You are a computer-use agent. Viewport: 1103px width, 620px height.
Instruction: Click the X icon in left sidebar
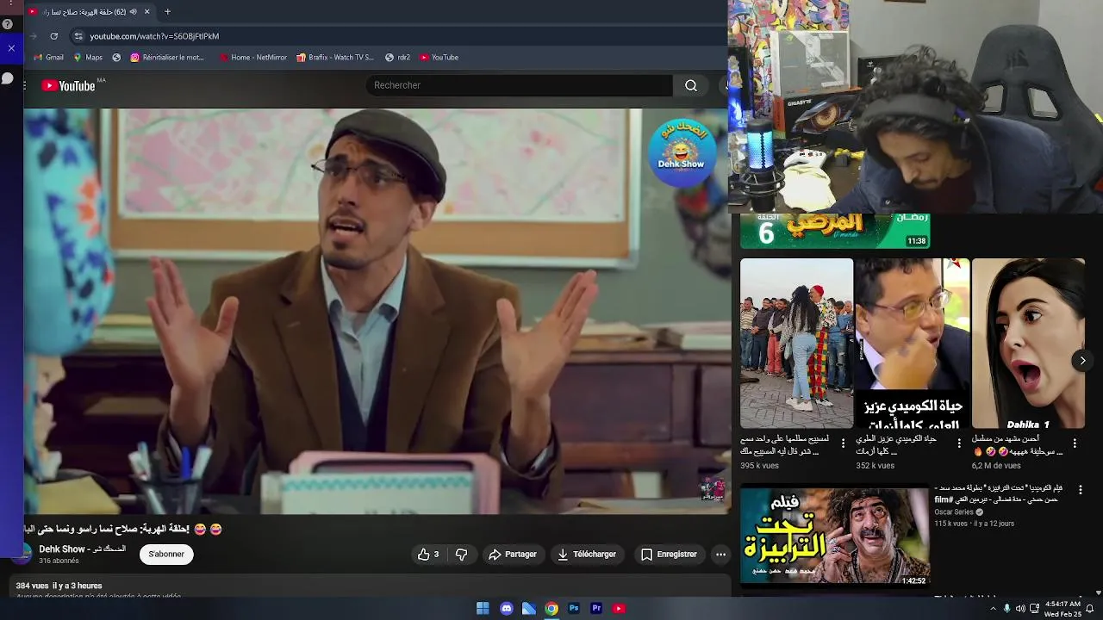11,48
